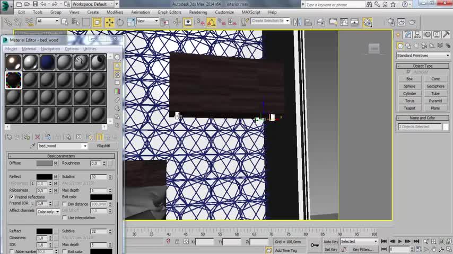
Task: Click the Diffuse color swatch
Action: pos(44,163)
